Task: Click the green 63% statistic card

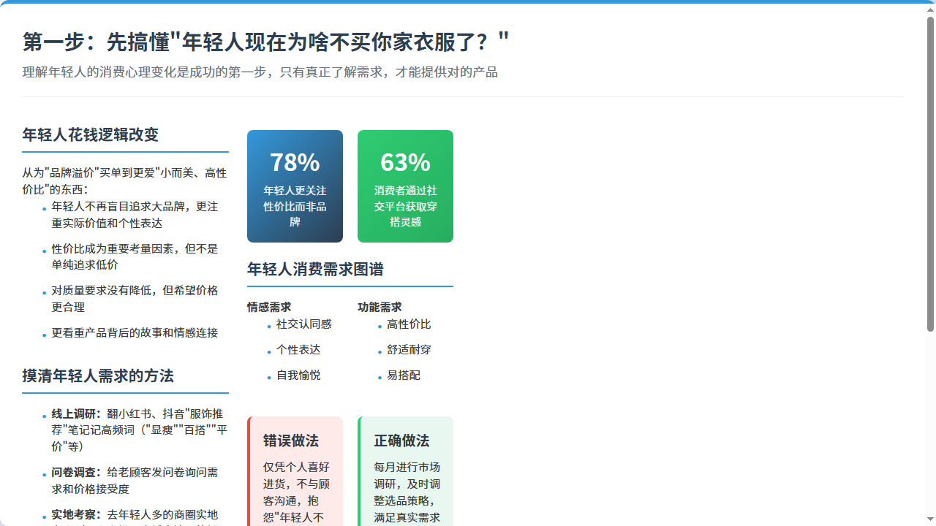Action: [x=405, y=186]
